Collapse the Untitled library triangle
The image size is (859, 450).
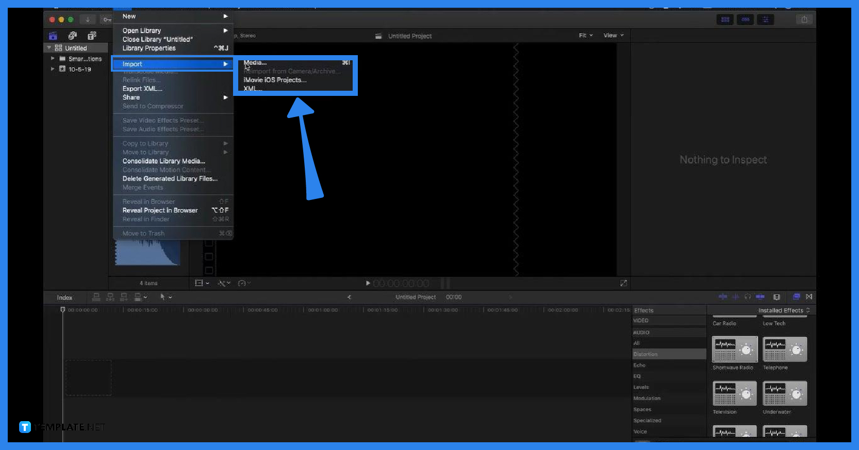point(49,48)
